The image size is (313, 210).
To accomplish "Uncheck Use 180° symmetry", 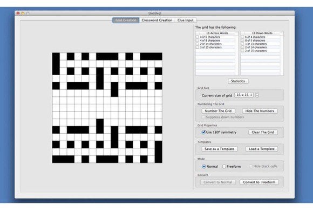I will [x=203, y=132].
